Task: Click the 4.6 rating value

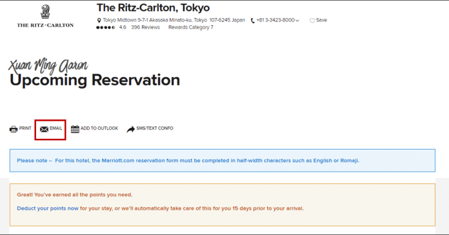Action: point(123,27)
